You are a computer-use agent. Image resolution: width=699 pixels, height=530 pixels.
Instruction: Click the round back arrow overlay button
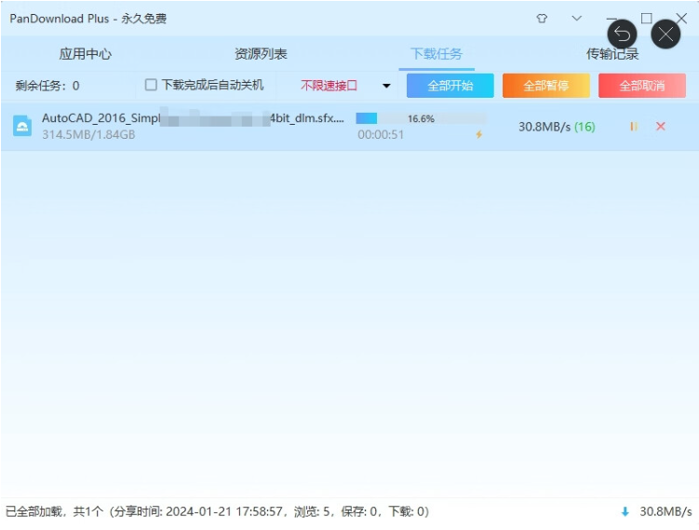622,34
